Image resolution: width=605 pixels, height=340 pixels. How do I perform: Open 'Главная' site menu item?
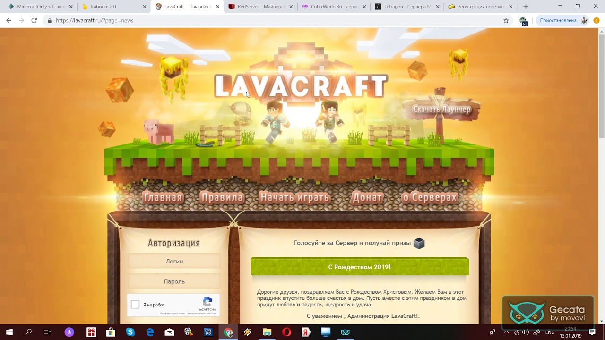[x=163, y=197]
